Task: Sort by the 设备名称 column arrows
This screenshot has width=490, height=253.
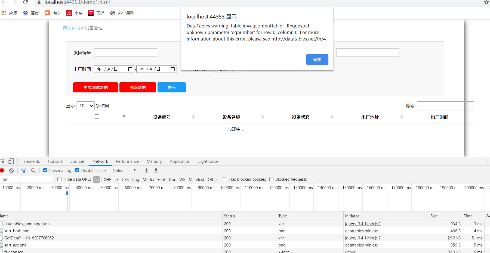Action: point(263,117)
